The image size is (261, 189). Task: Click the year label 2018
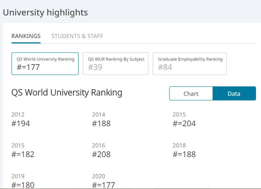tap(179, 145)
